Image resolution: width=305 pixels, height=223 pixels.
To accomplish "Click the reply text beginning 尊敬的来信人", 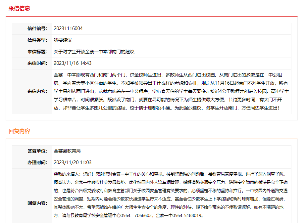I will tap(171, 195).
